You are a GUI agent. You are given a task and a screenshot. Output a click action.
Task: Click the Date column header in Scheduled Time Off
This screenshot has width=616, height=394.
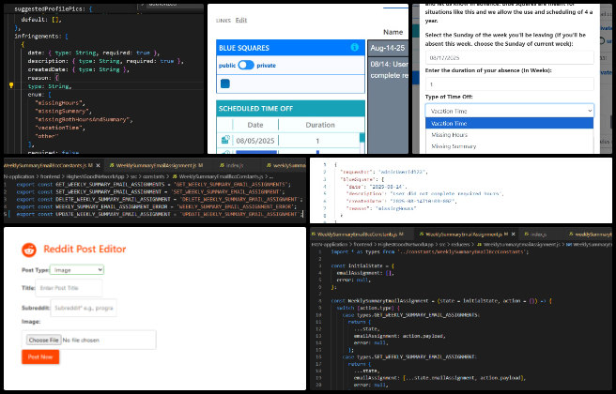255,125
